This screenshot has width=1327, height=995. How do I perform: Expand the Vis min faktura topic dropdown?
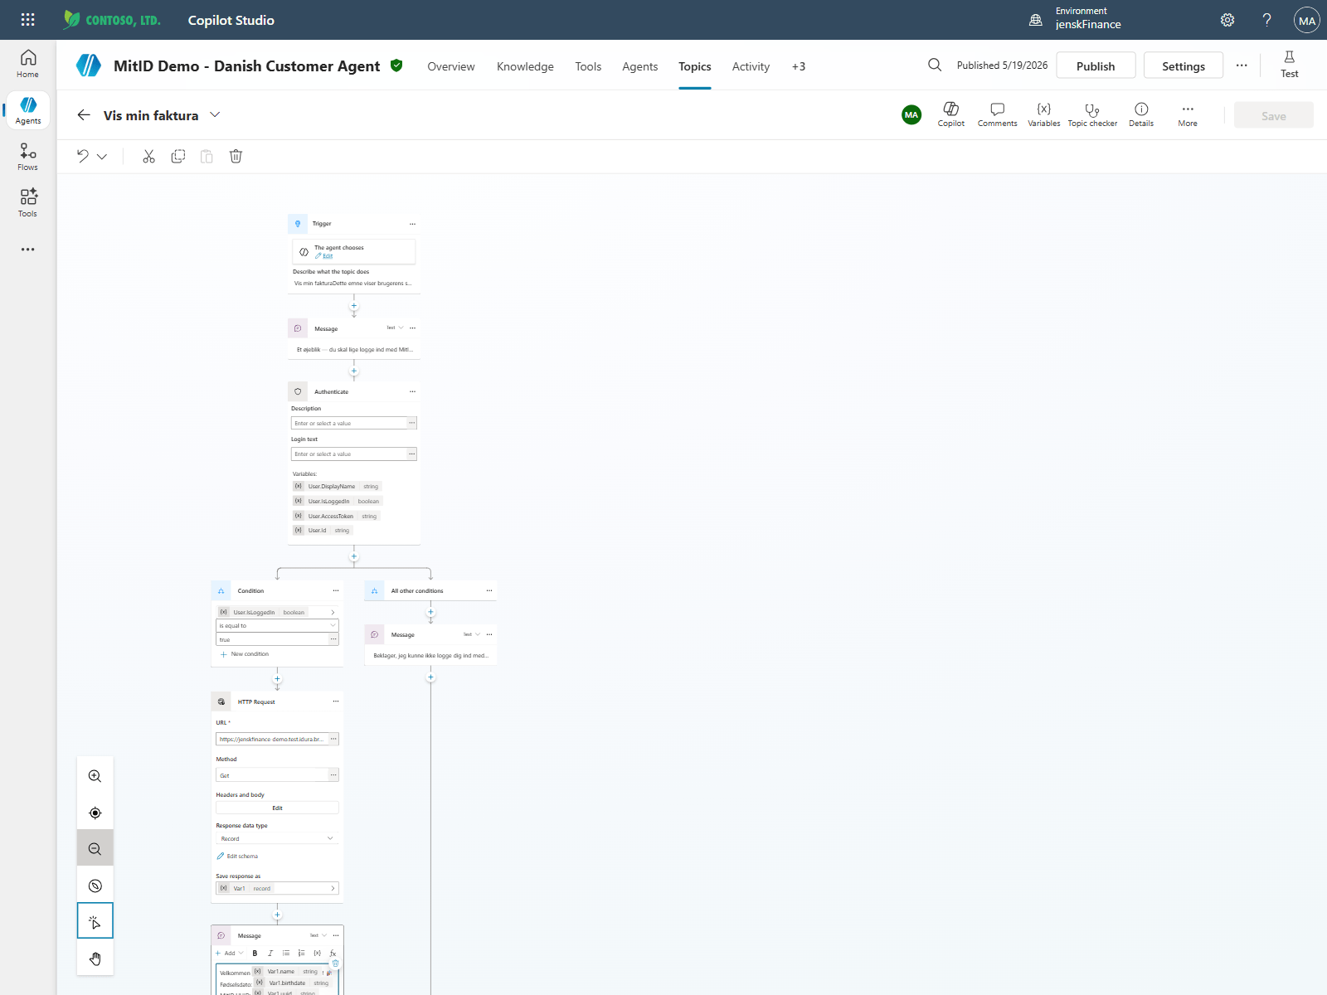(x=216, y=114)
